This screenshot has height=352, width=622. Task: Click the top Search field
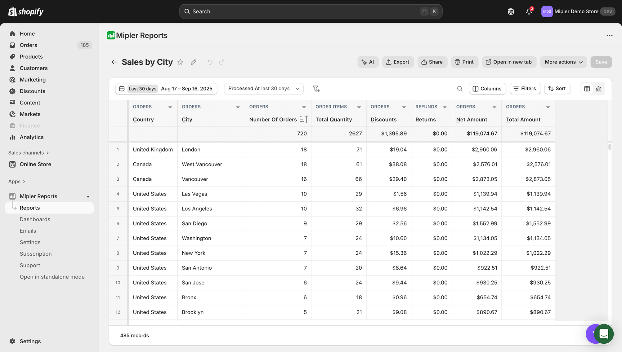pos(311,11)
